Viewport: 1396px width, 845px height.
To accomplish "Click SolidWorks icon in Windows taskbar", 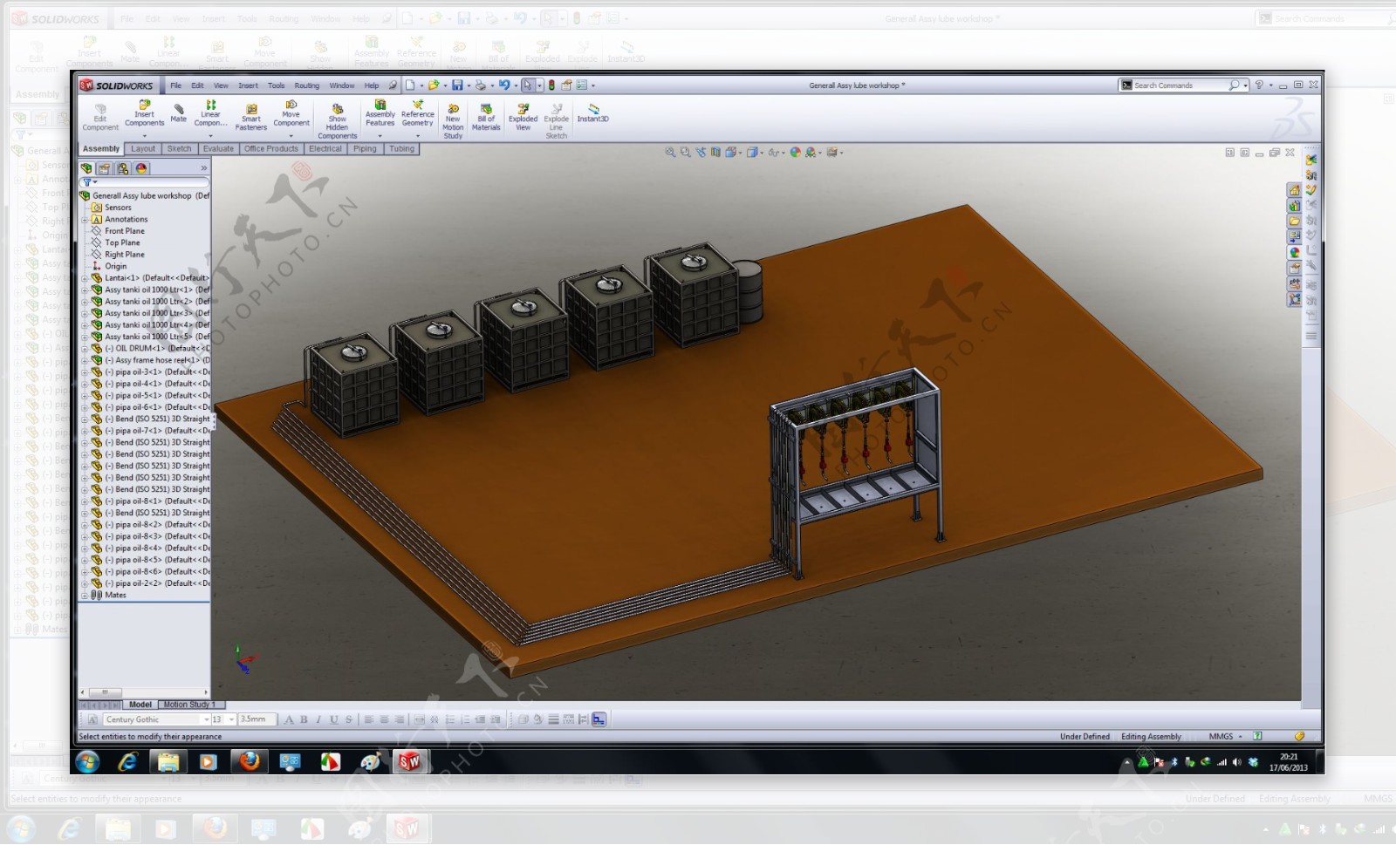I will [408, 762].
